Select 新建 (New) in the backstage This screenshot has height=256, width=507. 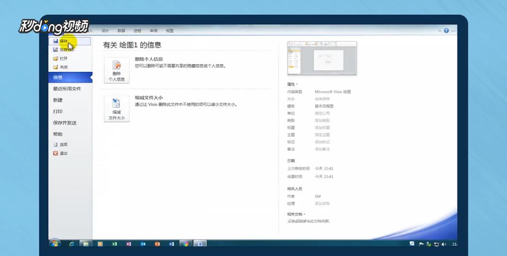[58, 100]
